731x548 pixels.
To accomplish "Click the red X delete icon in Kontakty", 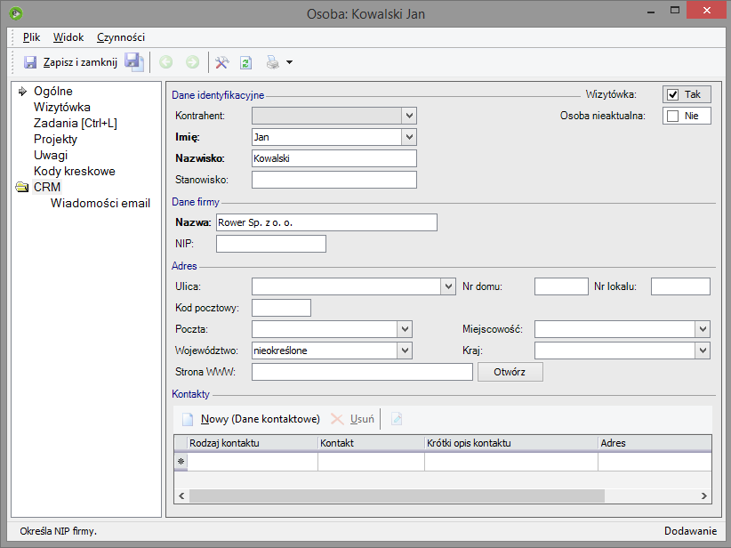I will [x=337, y=419].
